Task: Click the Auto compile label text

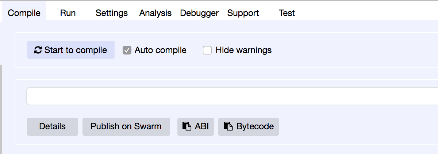Action: coord(161,50)
